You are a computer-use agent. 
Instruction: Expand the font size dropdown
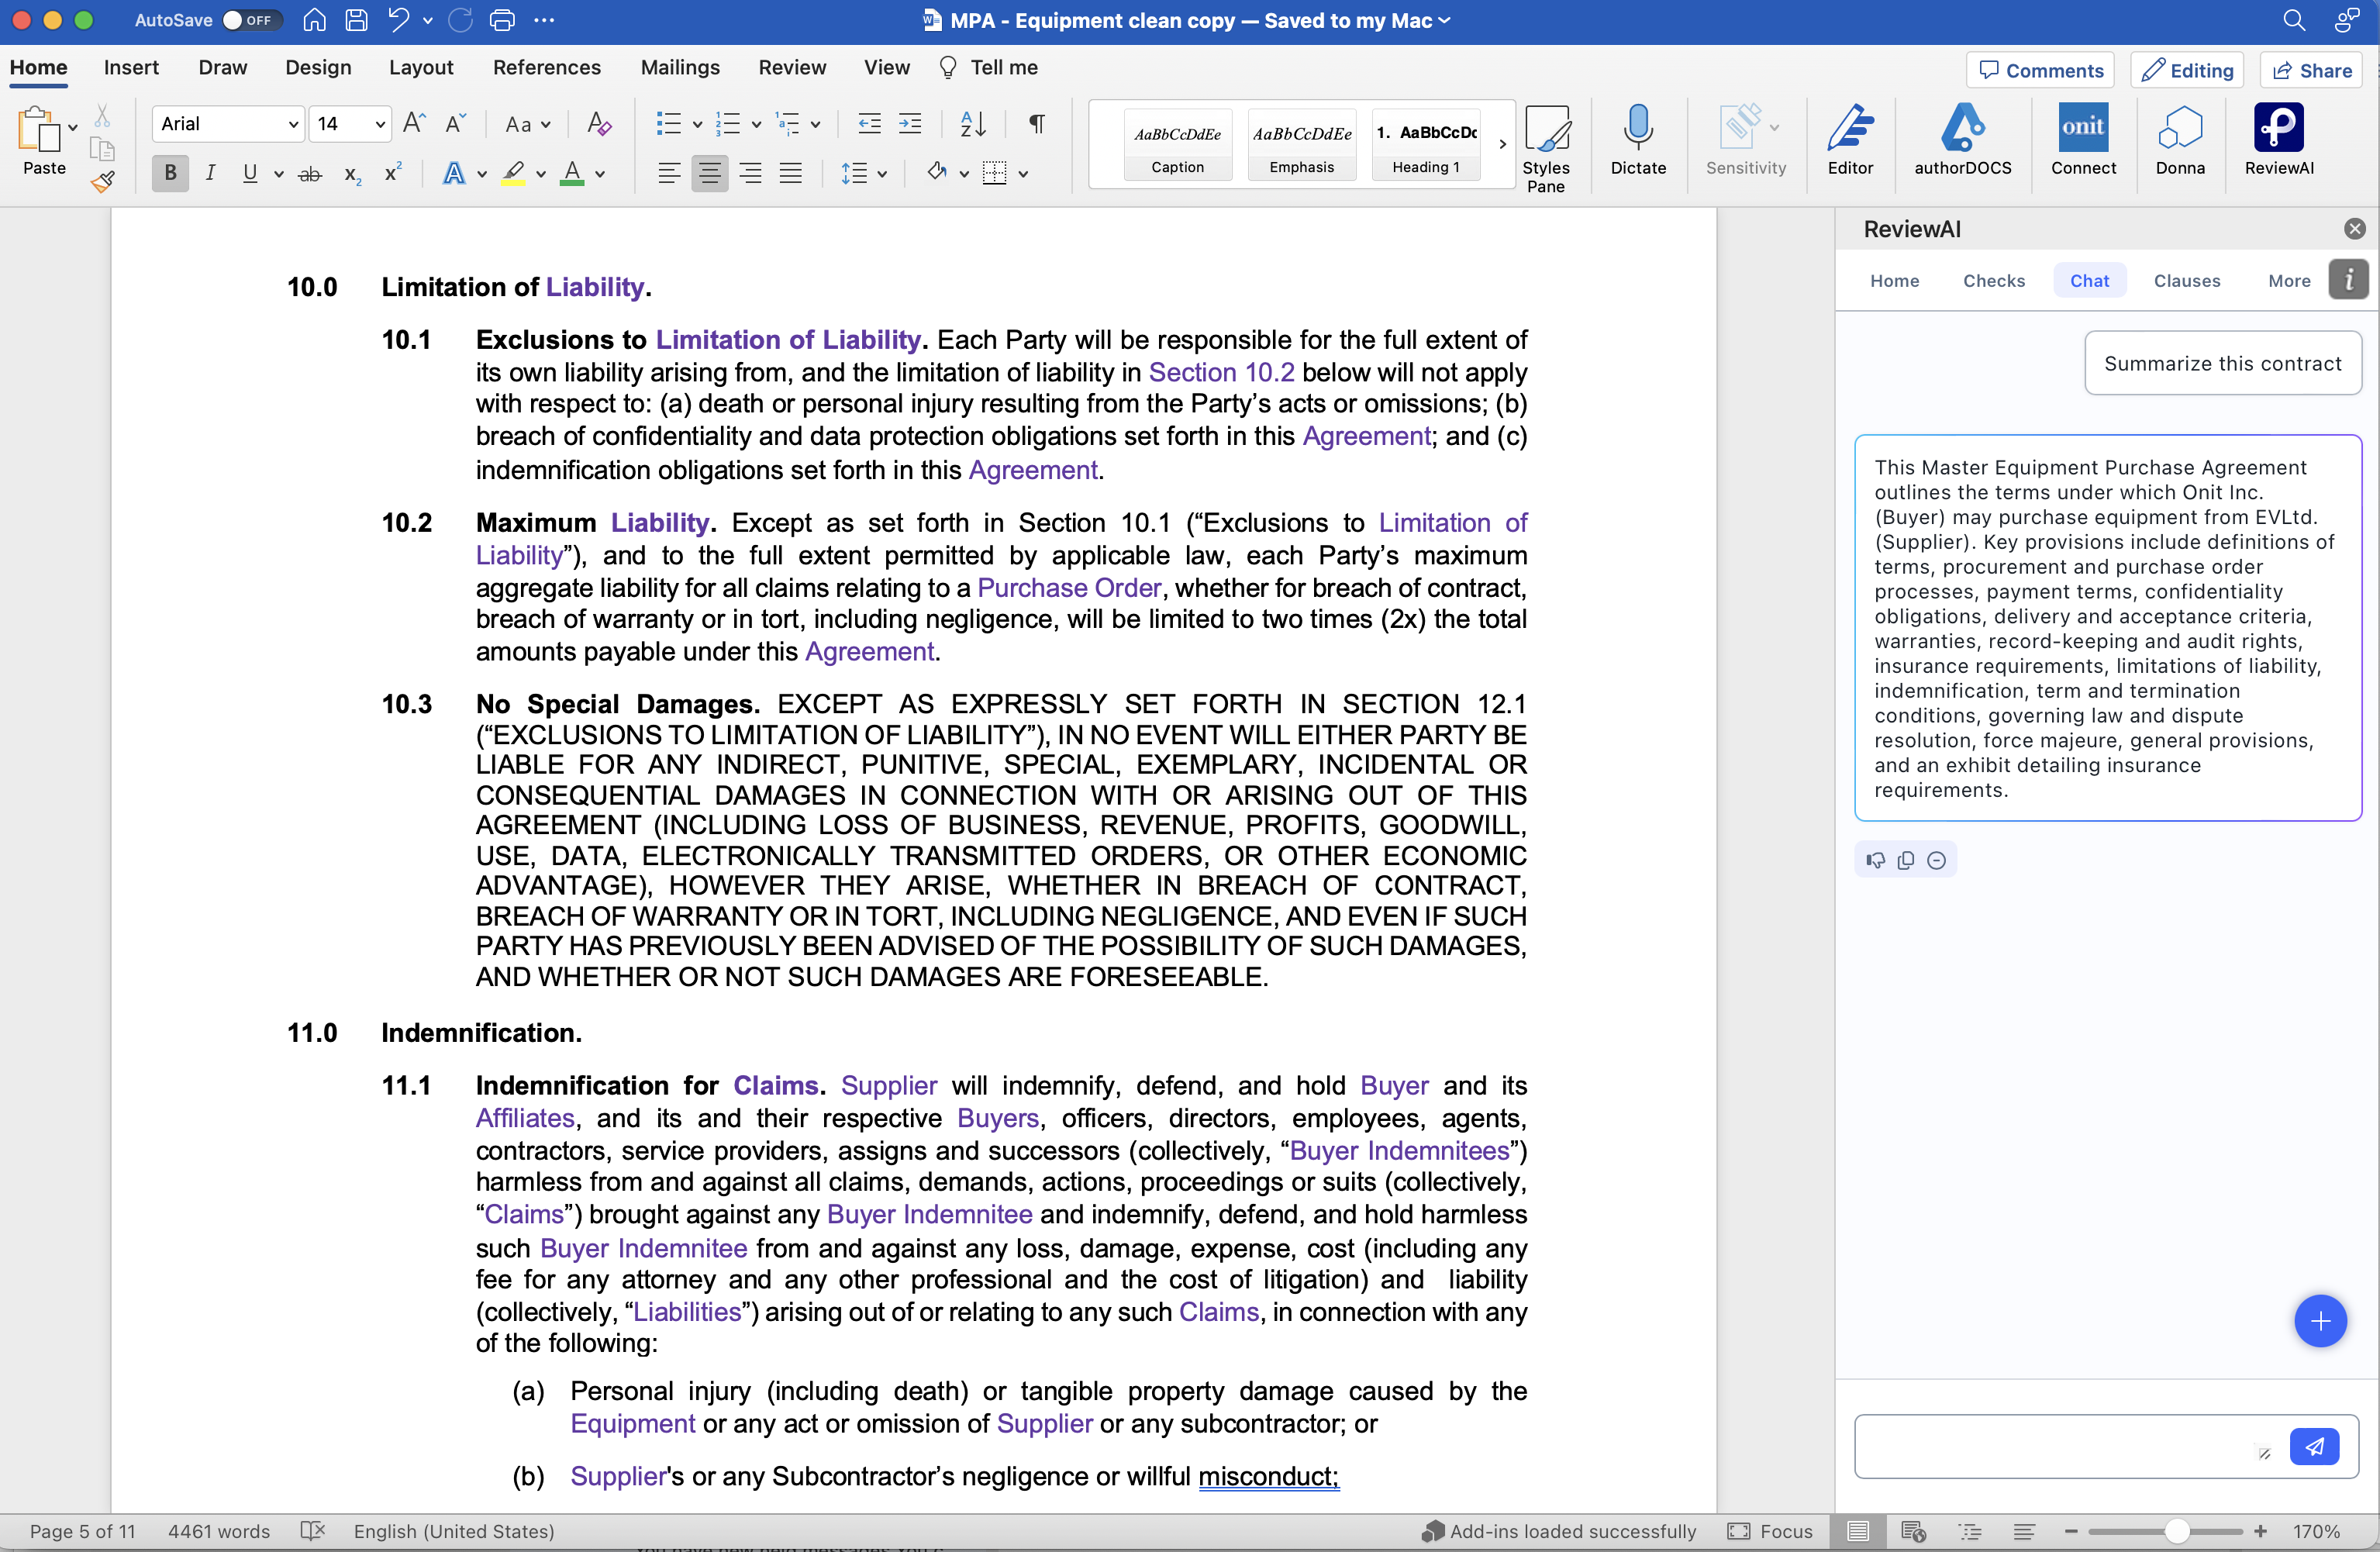(x=380, y=124)
